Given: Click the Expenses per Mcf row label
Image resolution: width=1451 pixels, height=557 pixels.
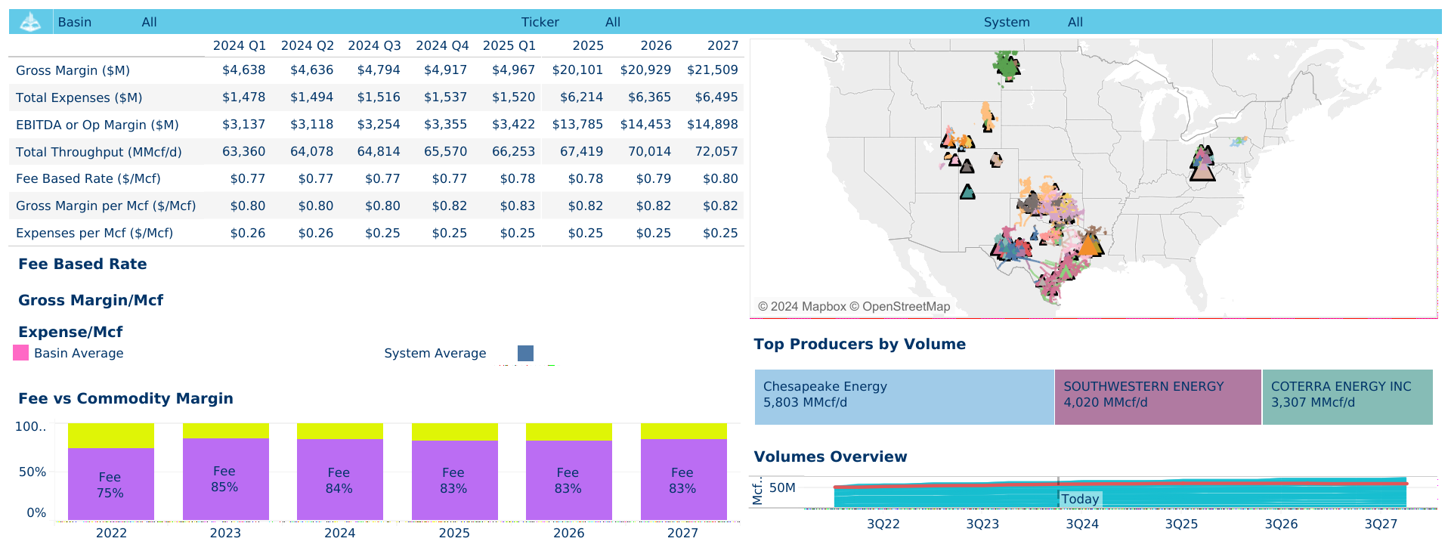Looking at the screenshot, I should click(94, 233).
